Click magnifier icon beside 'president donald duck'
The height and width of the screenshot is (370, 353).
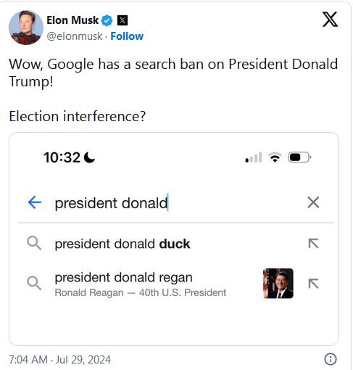click(34, 243)
